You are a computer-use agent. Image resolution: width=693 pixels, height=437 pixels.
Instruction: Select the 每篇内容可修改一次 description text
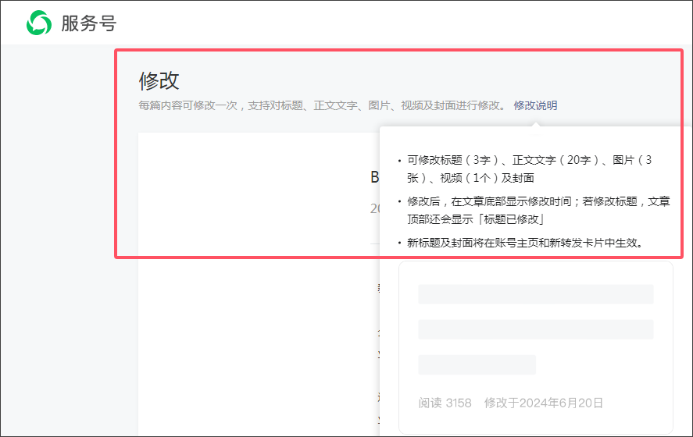point(323,105)
